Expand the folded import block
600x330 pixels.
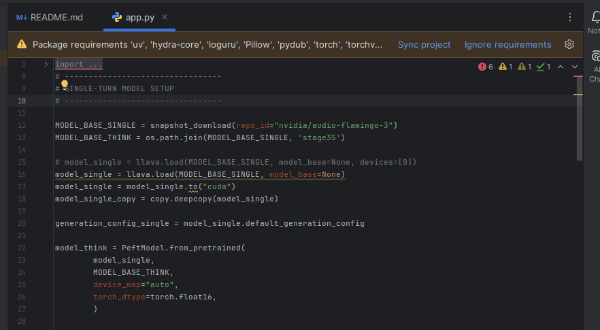click(46, 64)
